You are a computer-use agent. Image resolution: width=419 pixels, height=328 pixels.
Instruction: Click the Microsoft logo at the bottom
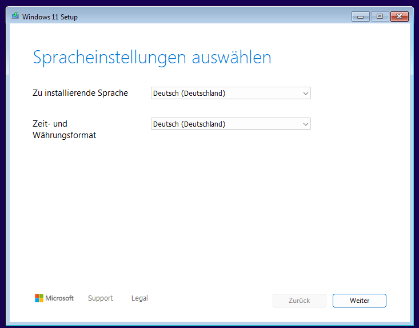tap(54, 298)
